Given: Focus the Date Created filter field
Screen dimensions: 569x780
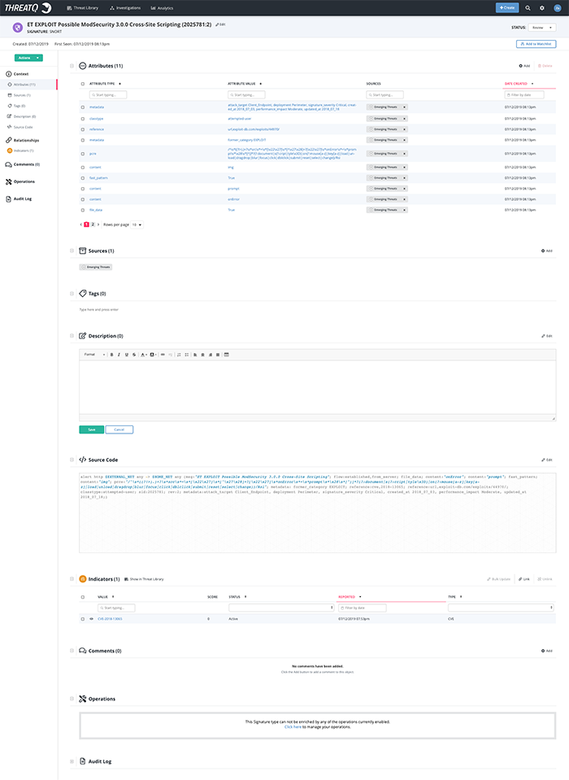Looking at the screenshot, I should pos(524,94).
